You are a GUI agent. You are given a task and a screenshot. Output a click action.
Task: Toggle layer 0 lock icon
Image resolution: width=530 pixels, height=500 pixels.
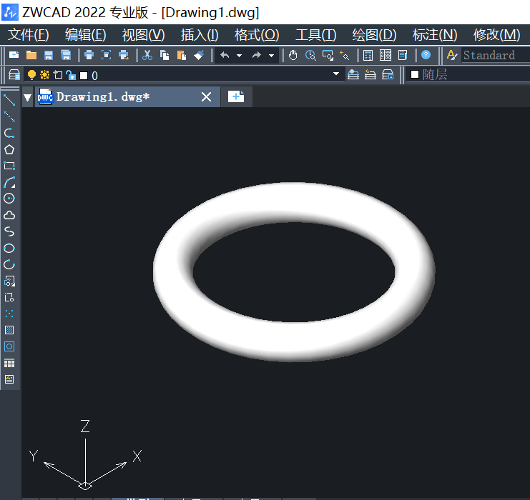71,75
